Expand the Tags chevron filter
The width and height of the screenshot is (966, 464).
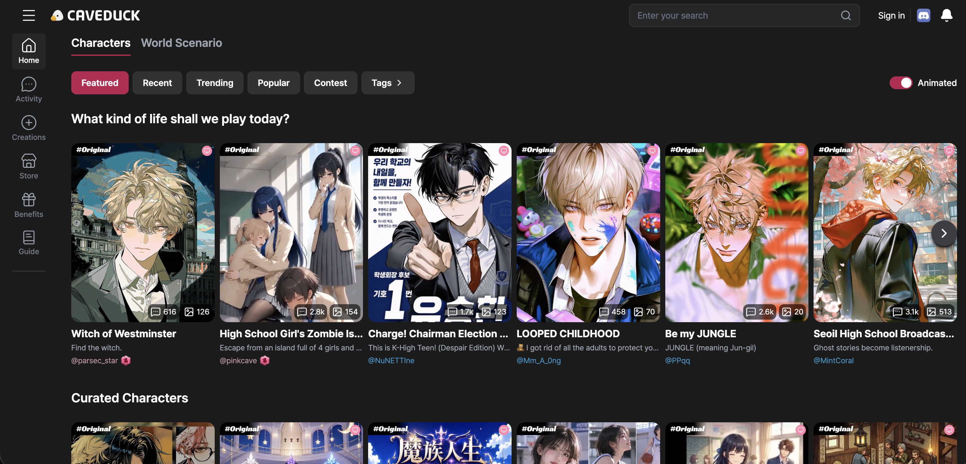click(388, 83)
